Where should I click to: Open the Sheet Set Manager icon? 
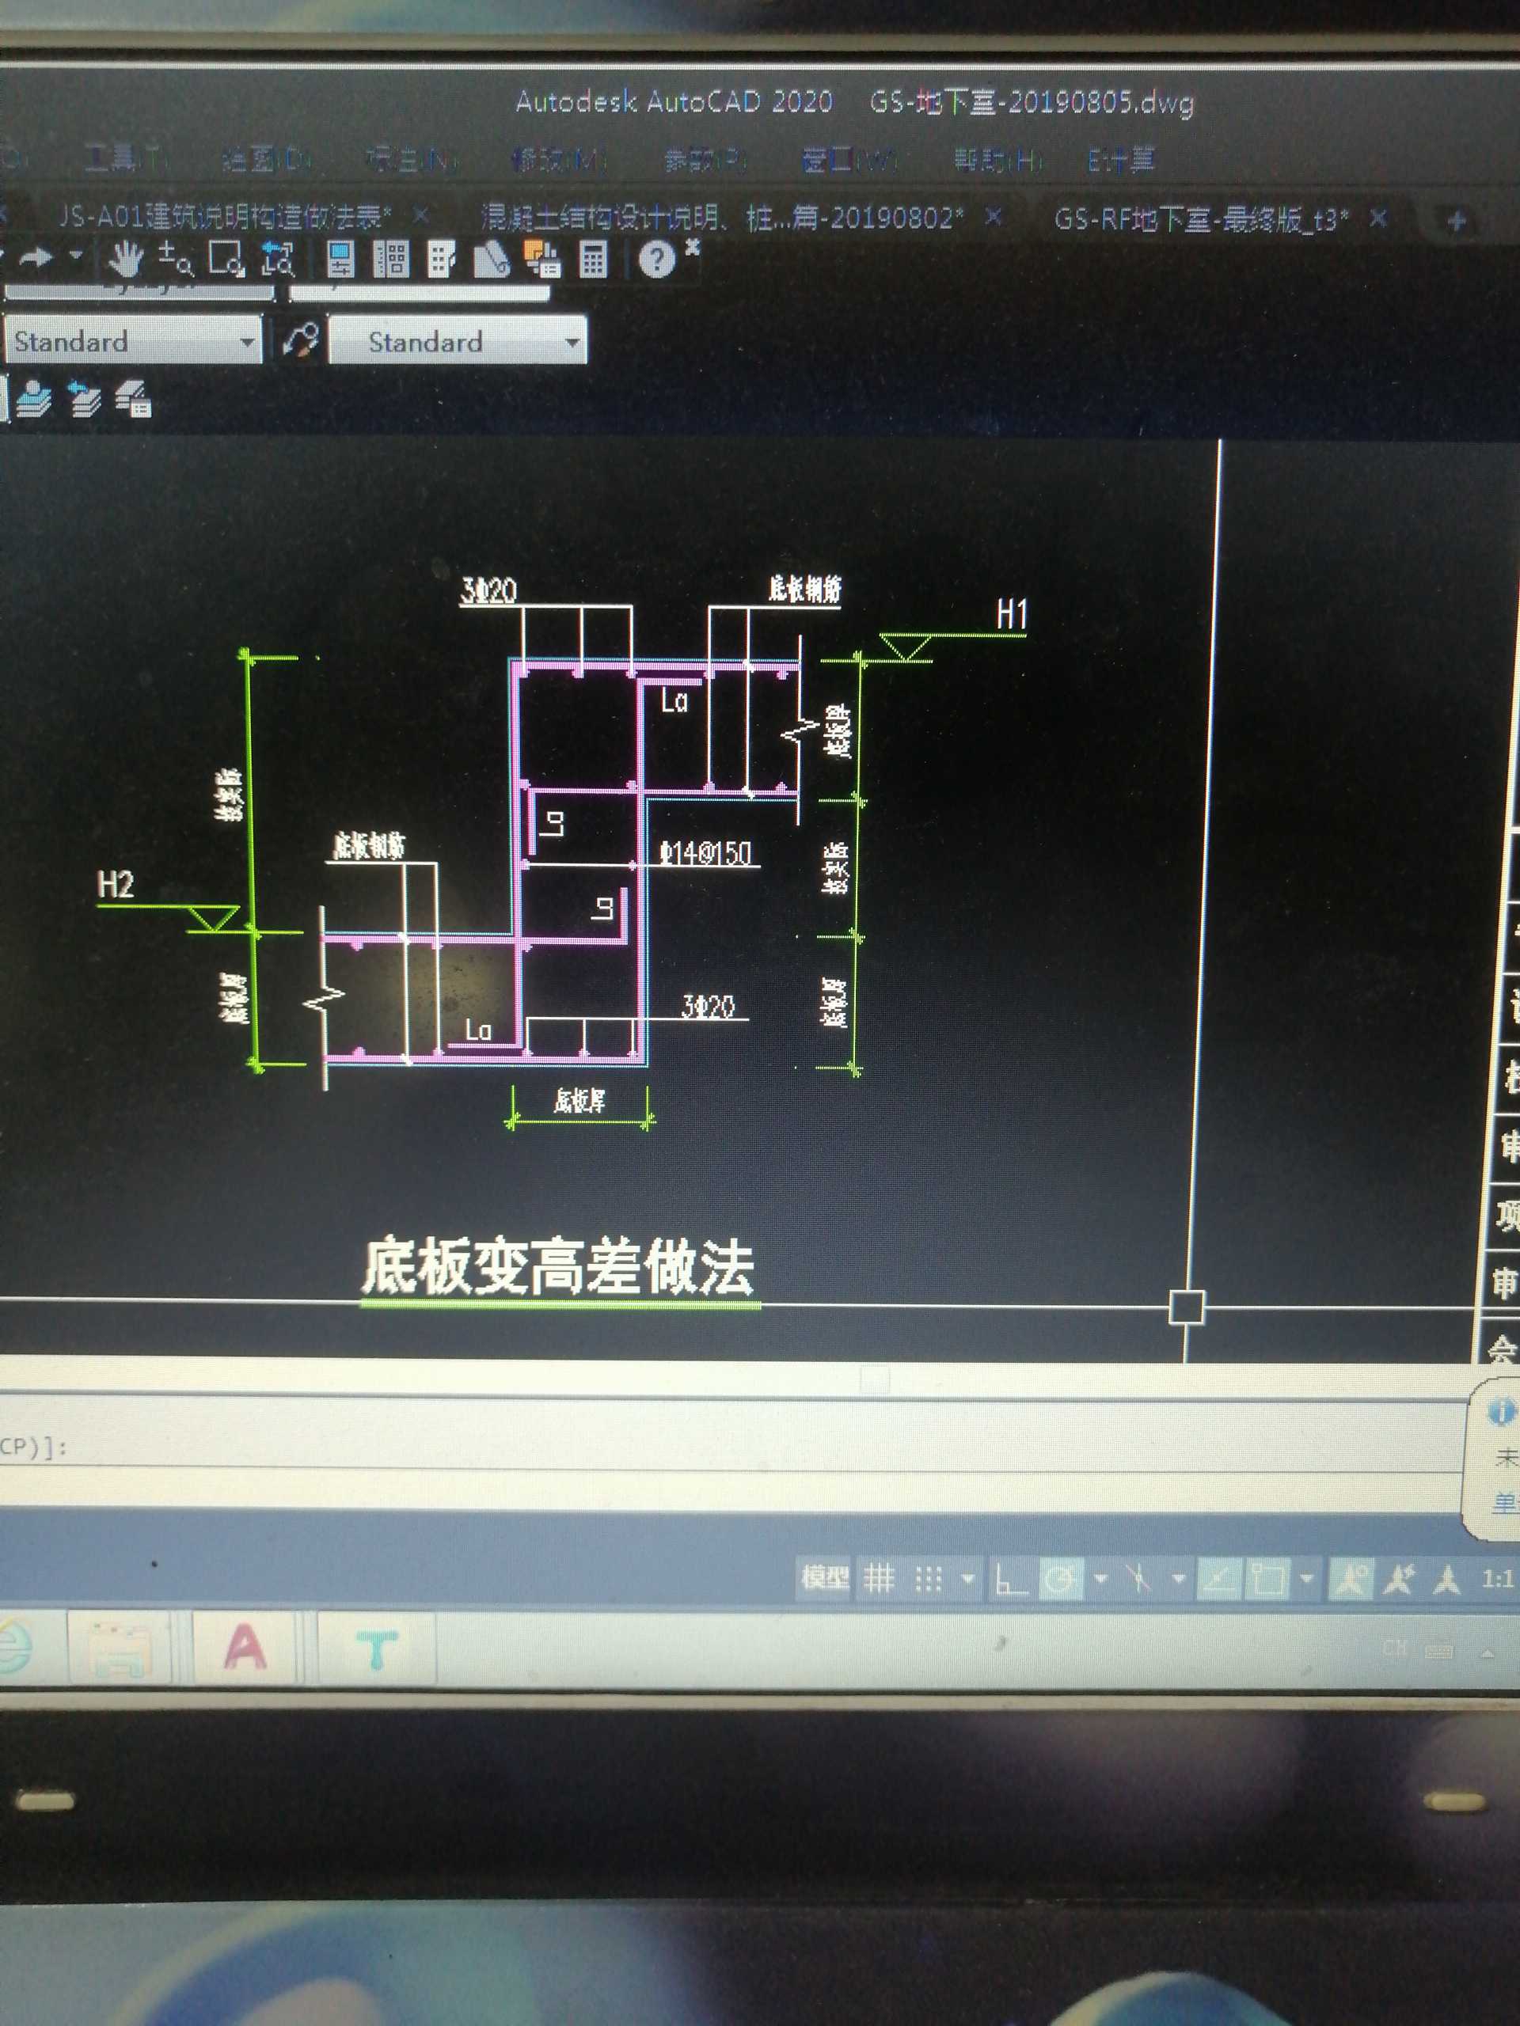pos(491,260)
